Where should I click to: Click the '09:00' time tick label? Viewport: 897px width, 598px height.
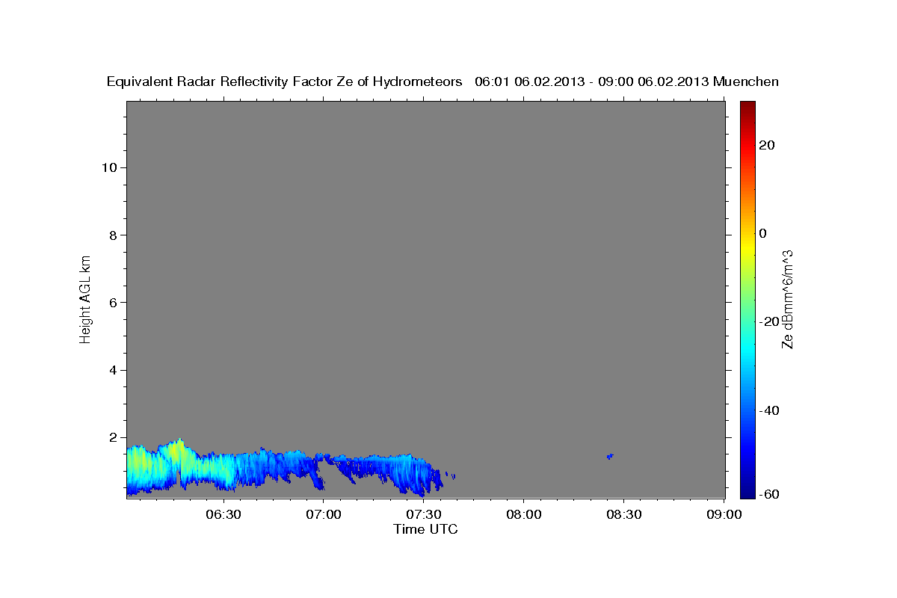pos(724,515)
